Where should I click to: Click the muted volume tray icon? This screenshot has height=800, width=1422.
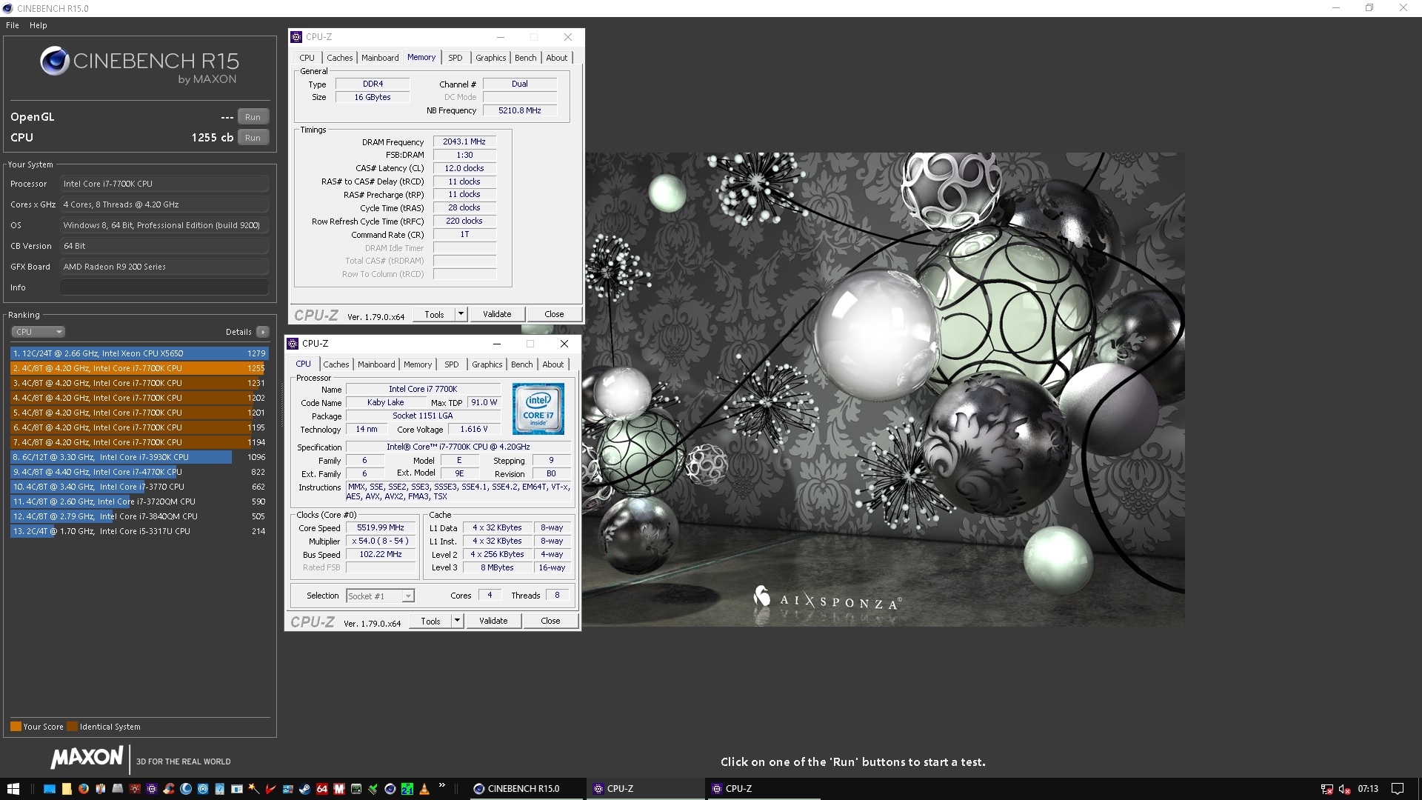pyautogui.click(x=1344, y=789)
